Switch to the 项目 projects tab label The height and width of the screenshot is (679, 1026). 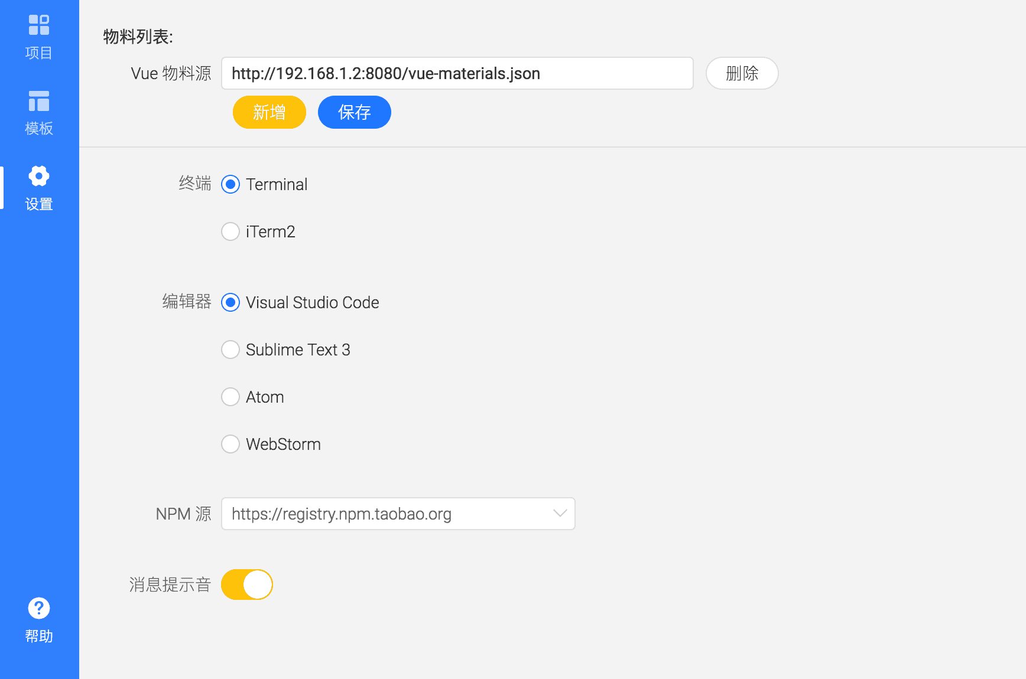pos(39,53)
